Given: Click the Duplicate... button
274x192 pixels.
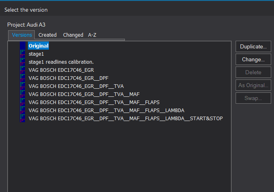Looking at the screenshot, I should [x=253, y=46].
